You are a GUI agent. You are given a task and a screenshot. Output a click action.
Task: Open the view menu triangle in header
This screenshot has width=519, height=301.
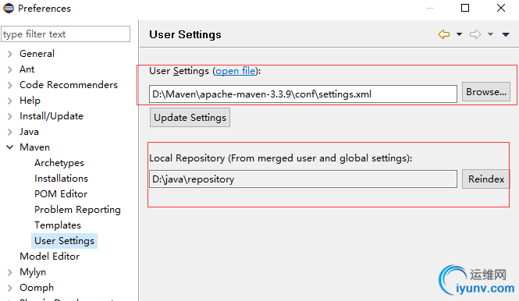[x=506, y=35]
